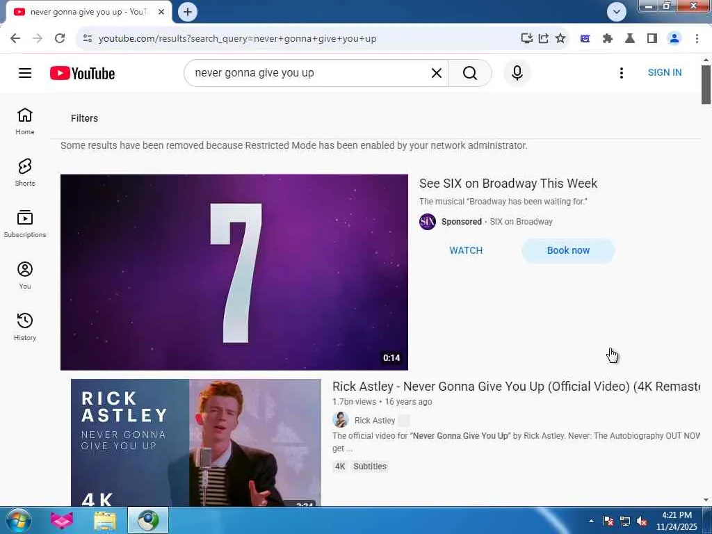The image size is (712, 534).
Task: Submit search with magnifier button
Action: (470, 72)
